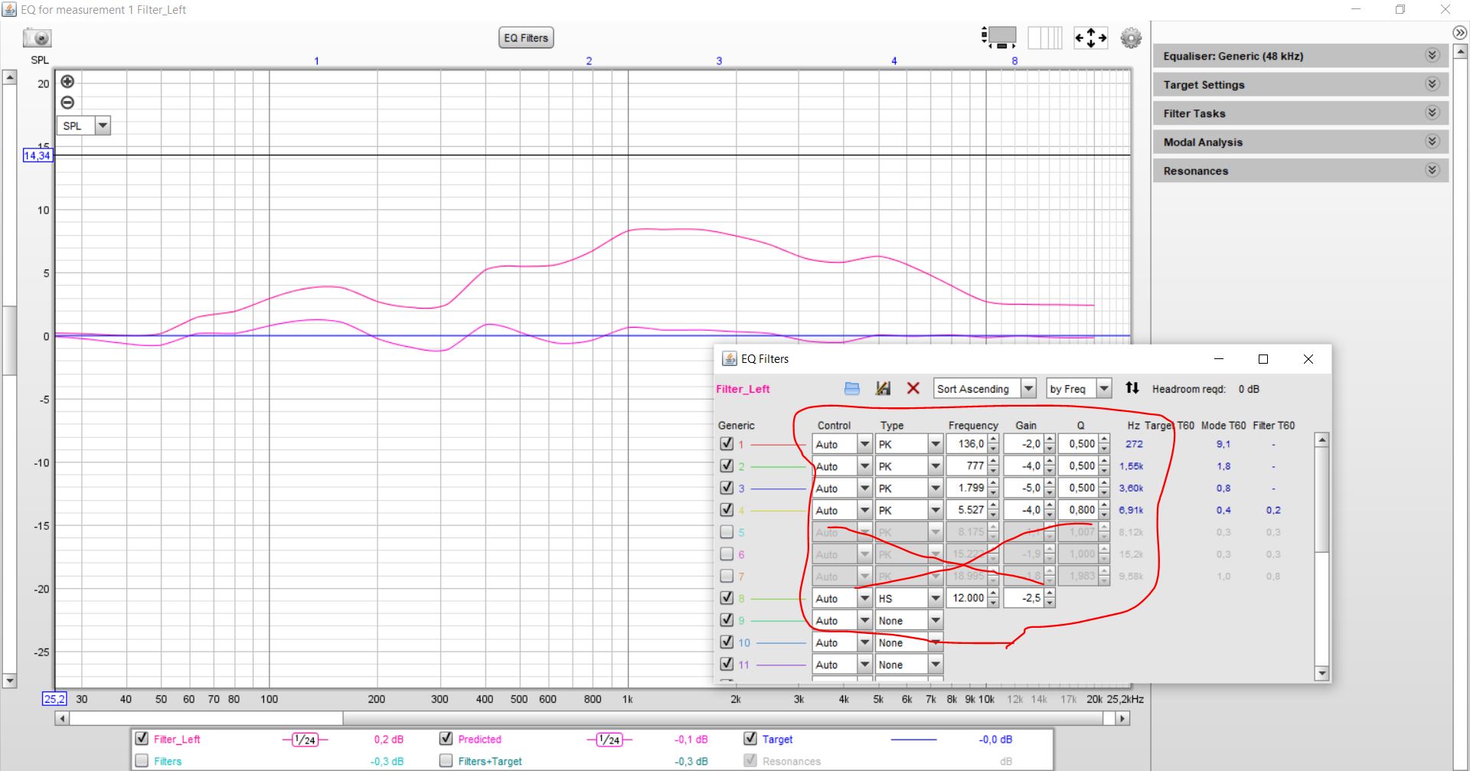The width and height of the screenshot is (1470, 771).
Task: Delete all filters red X icon
Action: [913, 388]
